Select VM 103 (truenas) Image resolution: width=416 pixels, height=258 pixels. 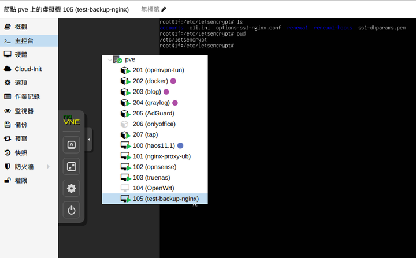click(x=155, y=177)
